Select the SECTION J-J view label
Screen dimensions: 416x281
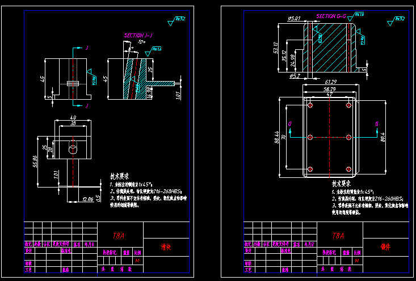(x=138, y=36)
